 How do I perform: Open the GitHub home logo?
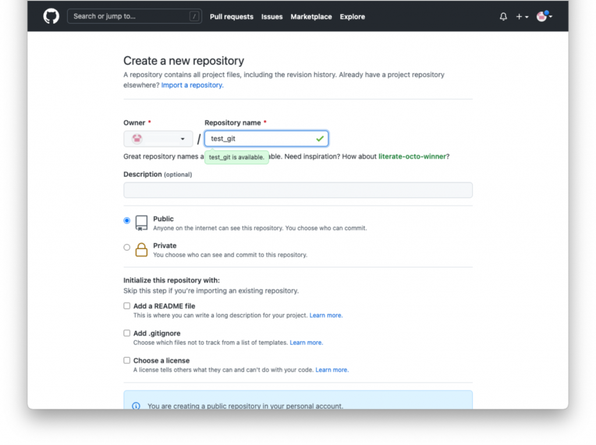tap(51, 16)
